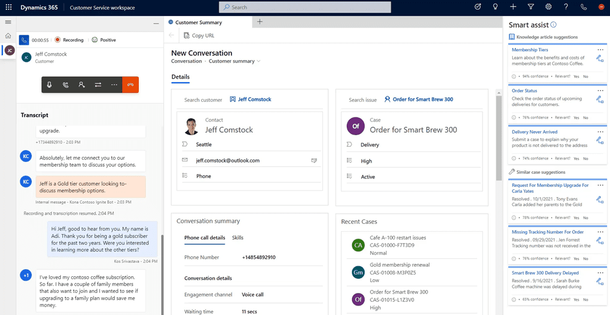This screenshot has height=315, width=610.
Task: Open the Dynamics 365 app launcher
Action: 8,8
